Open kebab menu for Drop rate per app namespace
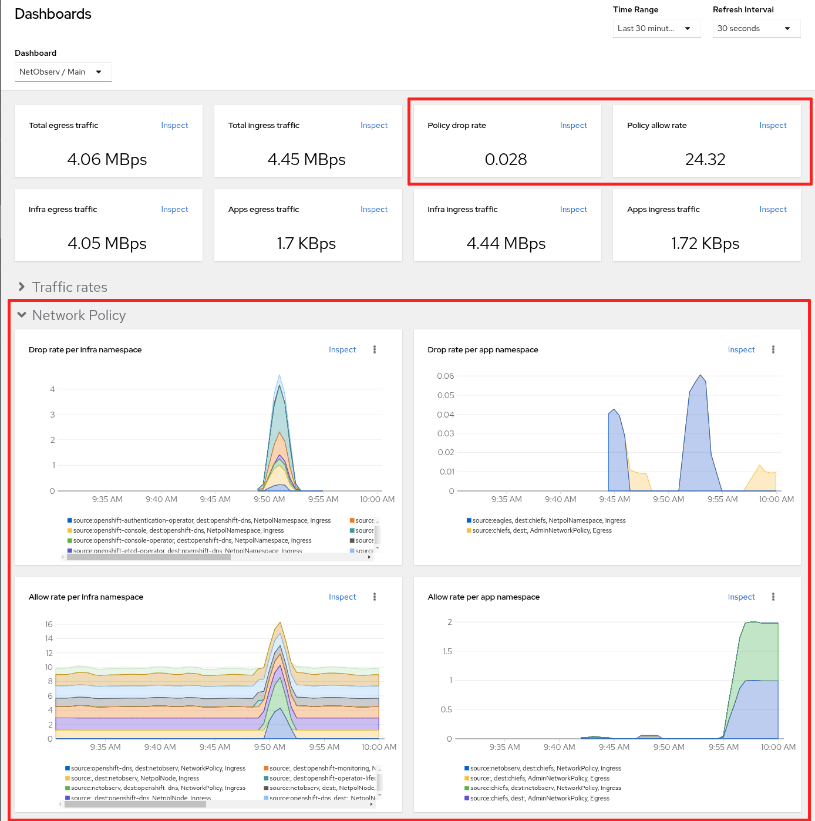This screenshot has height=821, width=815. (x=773, y=349)
